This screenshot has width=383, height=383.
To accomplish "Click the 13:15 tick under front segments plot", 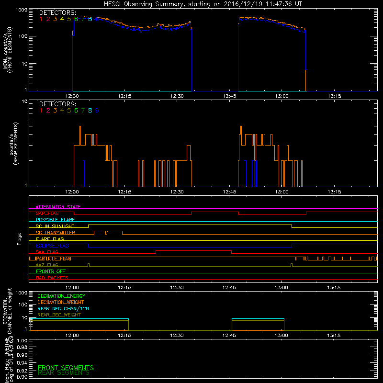I will pos(334,96).
